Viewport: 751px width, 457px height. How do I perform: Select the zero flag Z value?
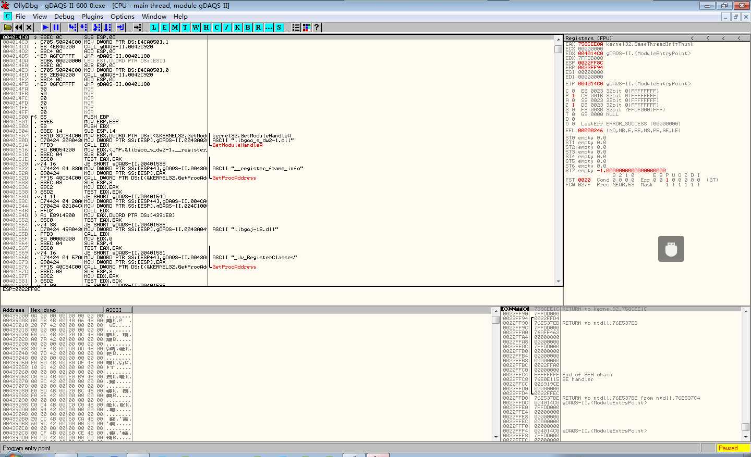tap(573, 105)
